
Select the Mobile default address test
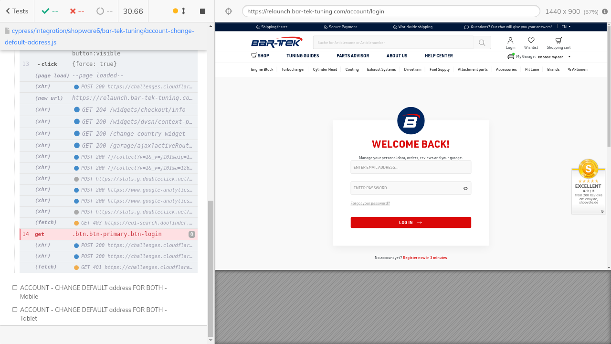[x=93, y=292]
